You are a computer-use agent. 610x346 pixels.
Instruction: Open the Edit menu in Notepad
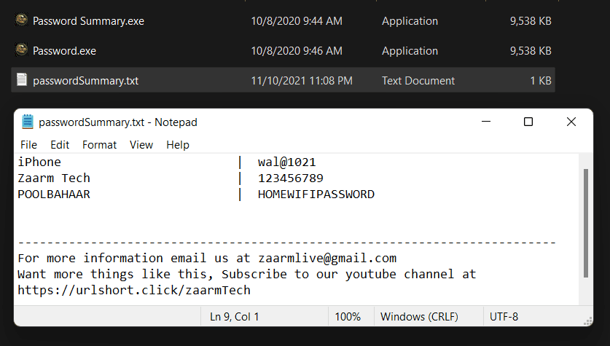tap(60, 145)
